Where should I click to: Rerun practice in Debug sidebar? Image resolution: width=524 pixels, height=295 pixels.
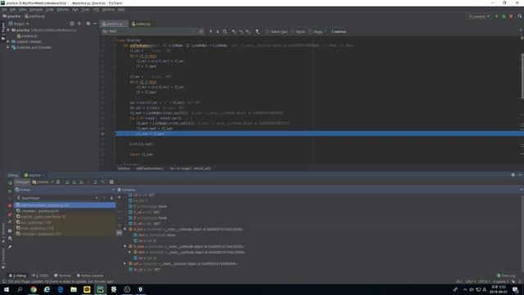10,183
